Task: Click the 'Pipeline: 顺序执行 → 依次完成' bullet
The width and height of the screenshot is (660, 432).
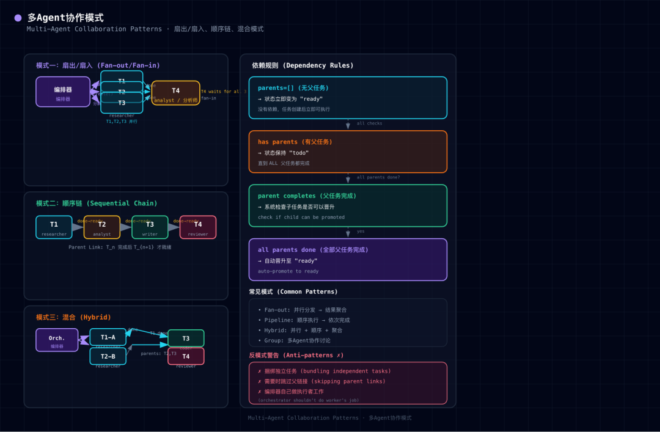Action: coord(304,320)
